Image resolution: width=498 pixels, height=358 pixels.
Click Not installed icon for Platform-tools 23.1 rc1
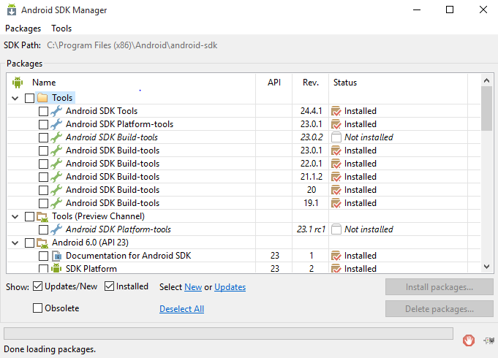tap(336, 229)
